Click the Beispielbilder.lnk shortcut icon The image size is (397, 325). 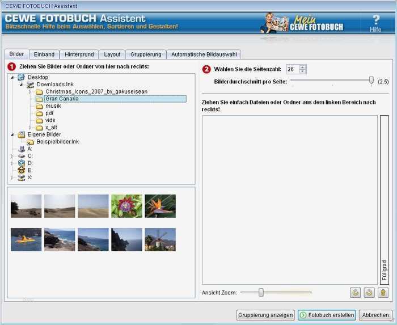coord(30,142)
